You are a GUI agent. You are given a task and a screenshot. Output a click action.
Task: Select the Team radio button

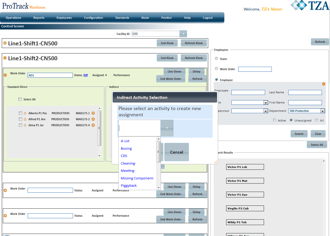217,59
